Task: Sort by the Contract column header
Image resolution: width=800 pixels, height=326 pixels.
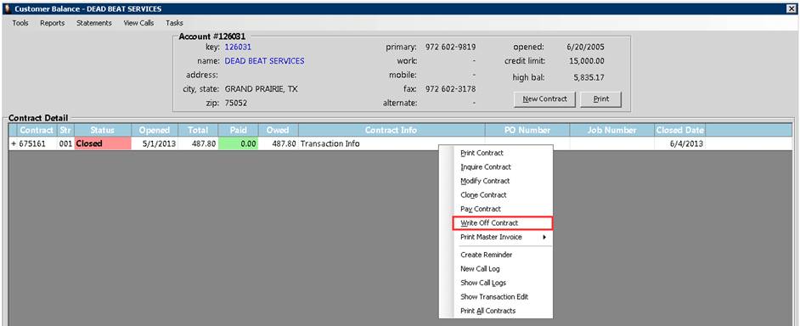Action: tap(37, 130)
